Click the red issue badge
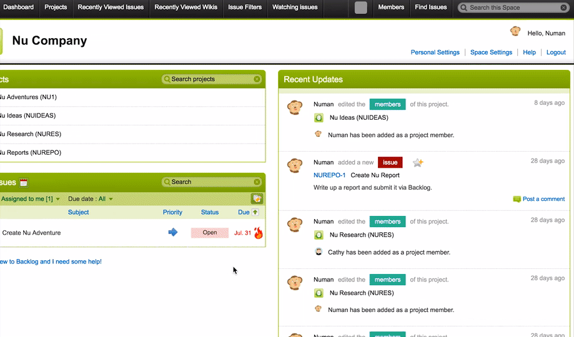Screen dimensions: 574x337 [390, 162]
